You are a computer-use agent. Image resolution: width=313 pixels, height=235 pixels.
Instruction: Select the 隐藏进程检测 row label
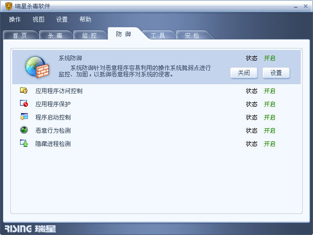pos(53,143)
